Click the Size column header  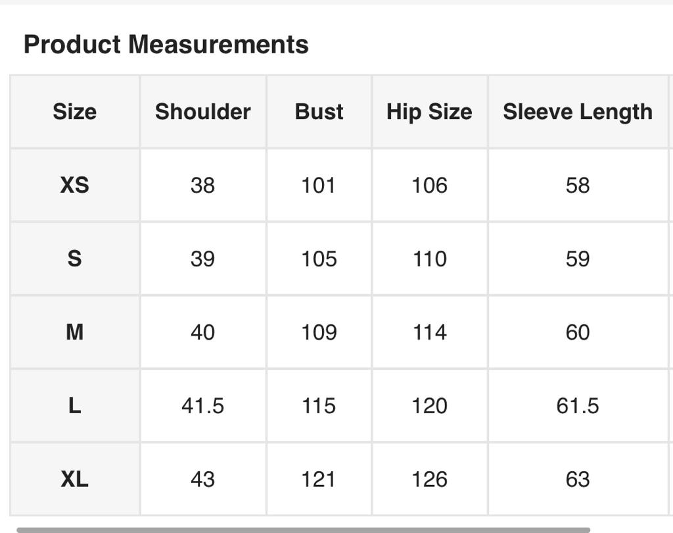coord(75,112)
